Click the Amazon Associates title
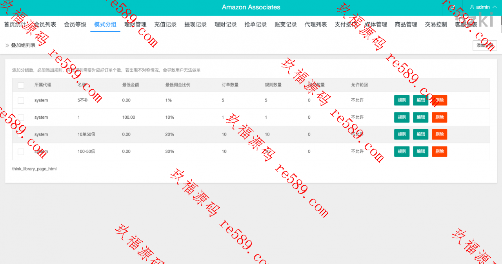 coord(251,7)
